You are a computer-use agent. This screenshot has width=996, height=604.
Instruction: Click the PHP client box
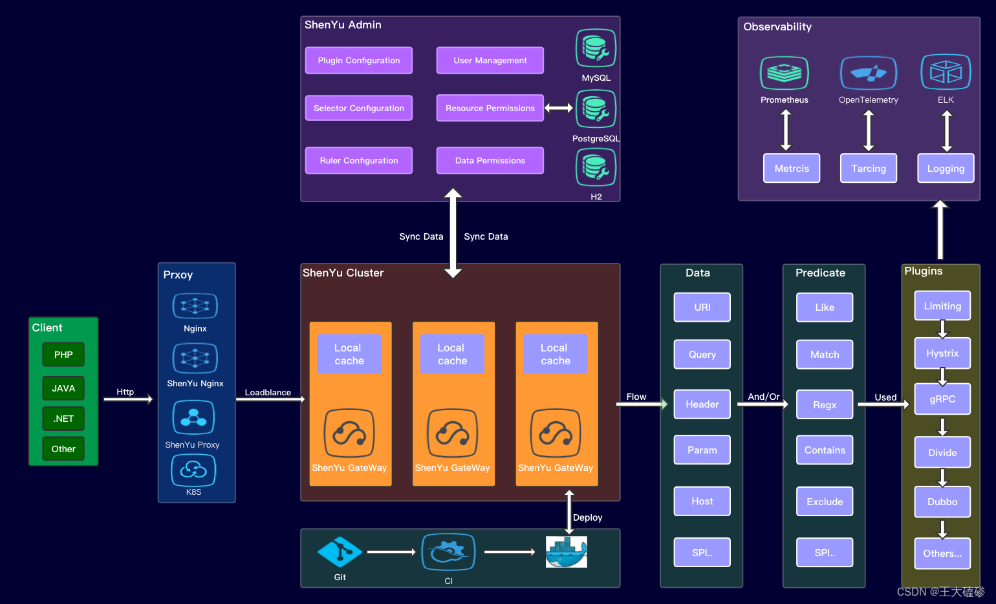[63, 355]
